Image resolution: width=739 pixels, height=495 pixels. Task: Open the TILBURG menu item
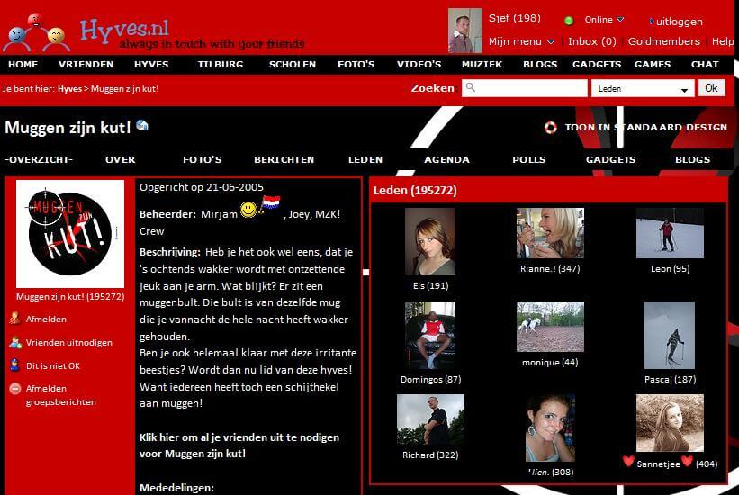(x=221, y=64)
